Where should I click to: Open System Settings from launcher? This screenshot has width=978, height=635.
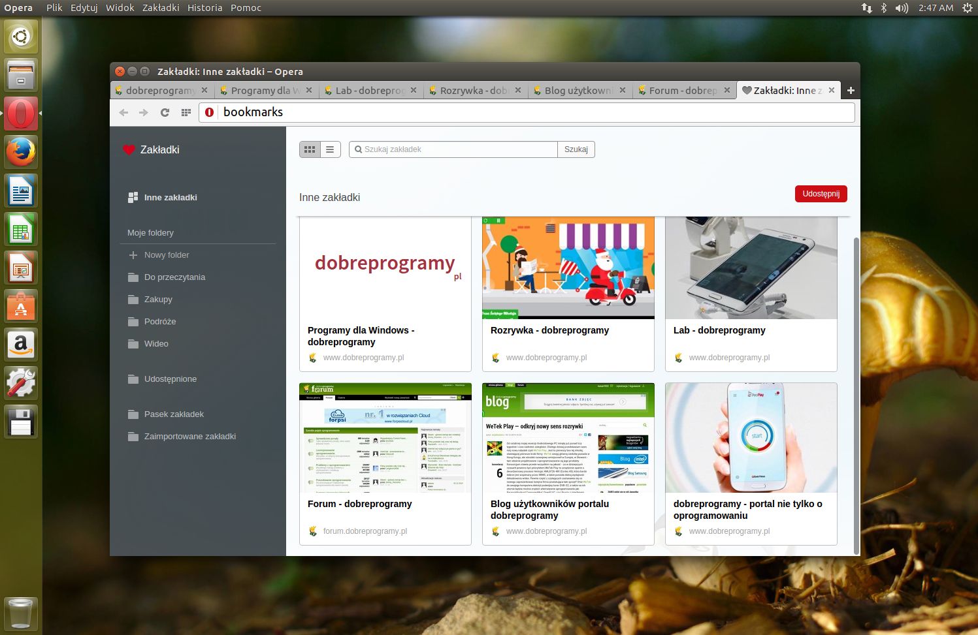[x=21, y=383]
